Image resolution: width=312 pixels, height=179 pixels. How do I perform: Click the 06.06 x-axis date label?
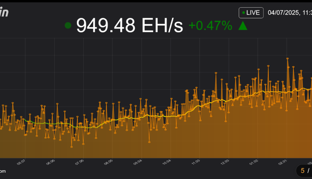tap(50, 162)
